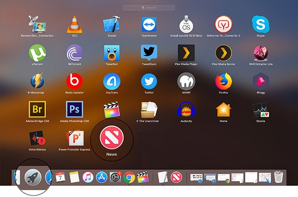This screenshot has width=298, height=197.
Task: Open BitTorrent app
Action: click(x=74, y=53)
